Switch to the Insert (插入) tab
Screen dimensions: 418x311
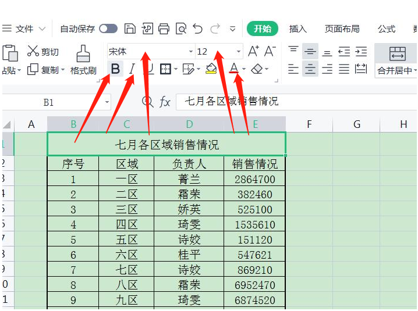point(297,28)
